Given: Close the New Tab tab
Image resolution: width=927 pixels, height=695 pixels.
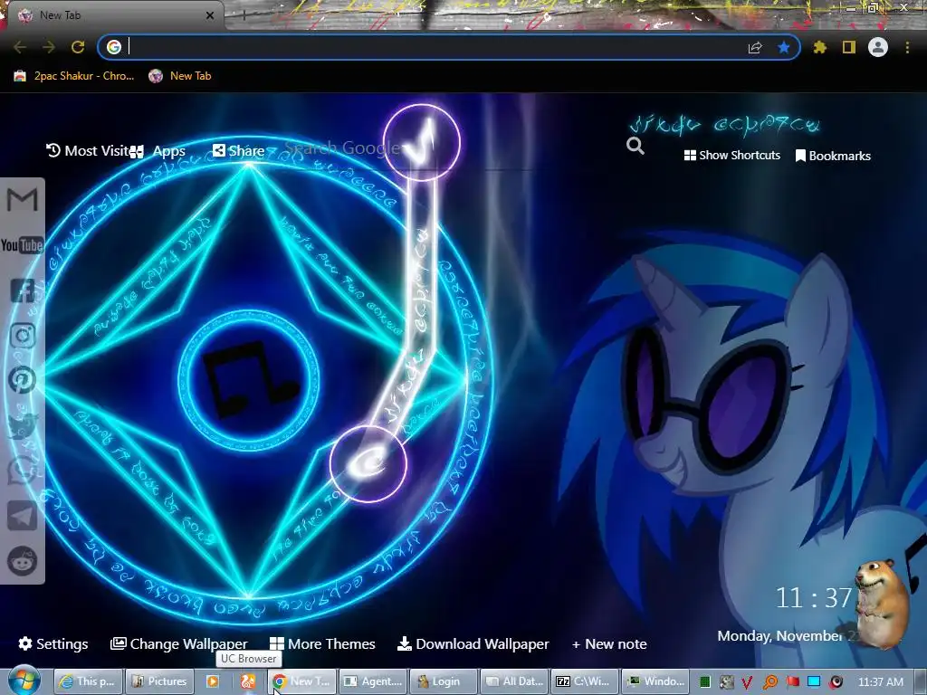Looking at the screenshot, I should pos(210,15).
